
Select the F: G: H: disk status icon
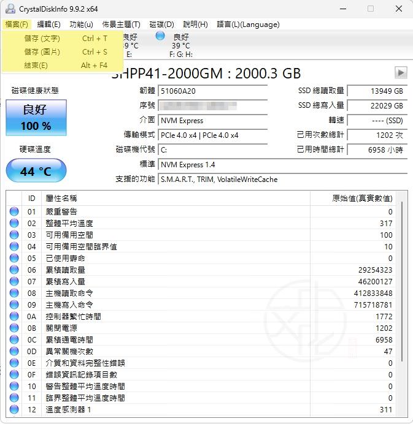(x=160, y=36)
